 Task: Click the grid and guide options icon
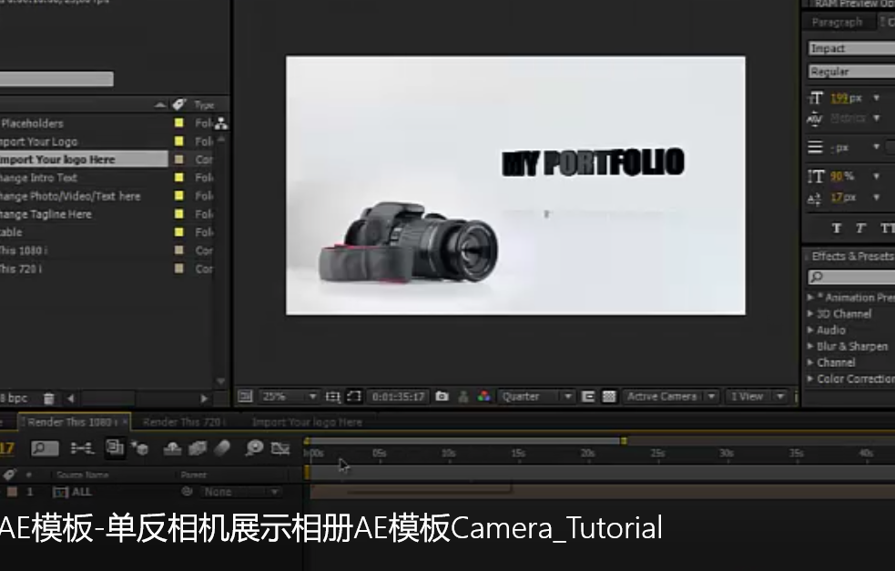332,396
